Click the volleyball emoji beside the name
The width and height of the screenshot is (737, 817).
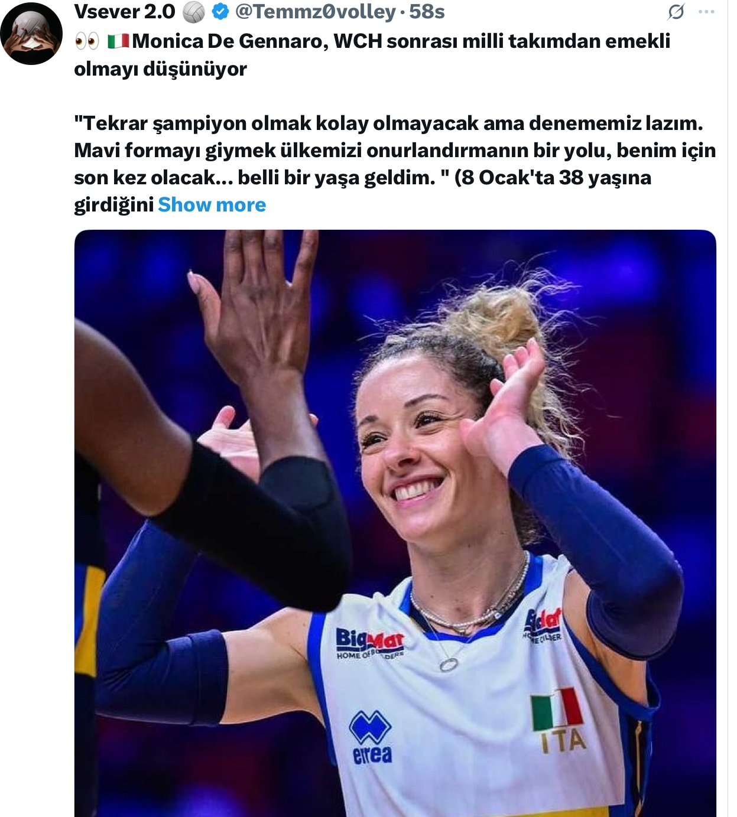pyautogui.click(x=194, y=12)
